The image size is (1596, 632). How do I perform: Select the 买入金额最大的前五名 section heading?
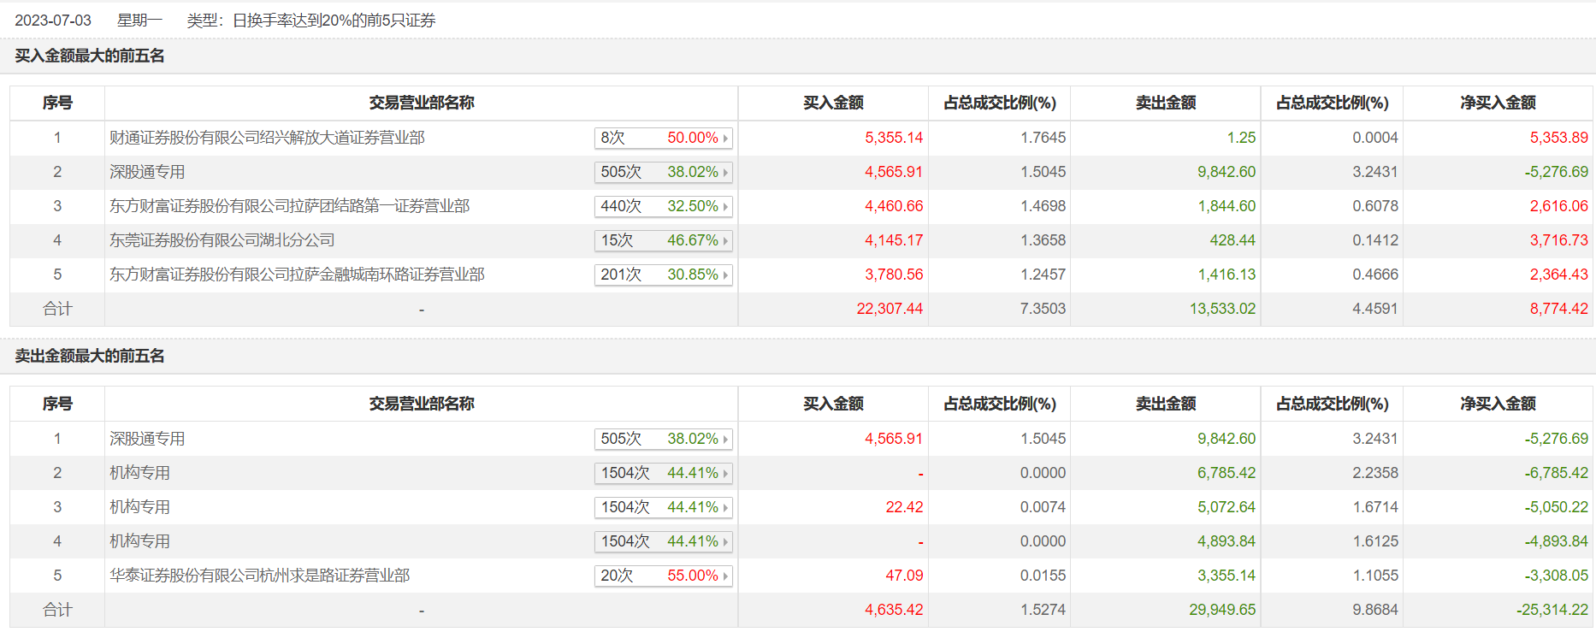coord(90,56)
